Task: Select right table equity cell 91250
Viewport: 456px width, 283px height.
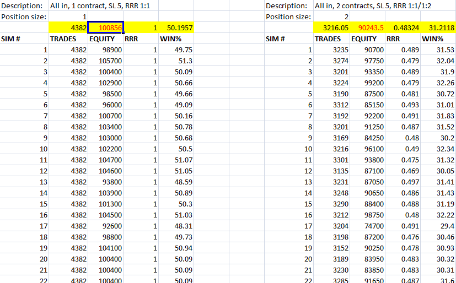Action: point(368,127)
